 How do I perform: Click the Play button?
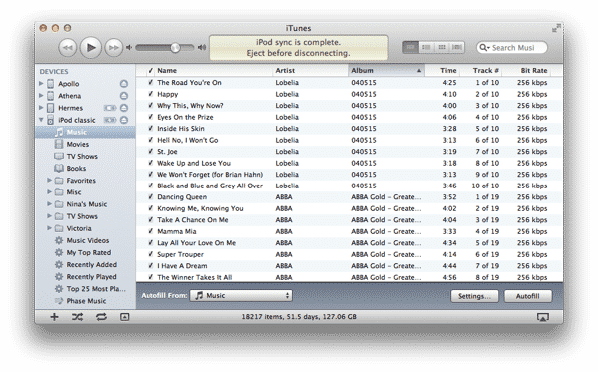pos(91,48)
